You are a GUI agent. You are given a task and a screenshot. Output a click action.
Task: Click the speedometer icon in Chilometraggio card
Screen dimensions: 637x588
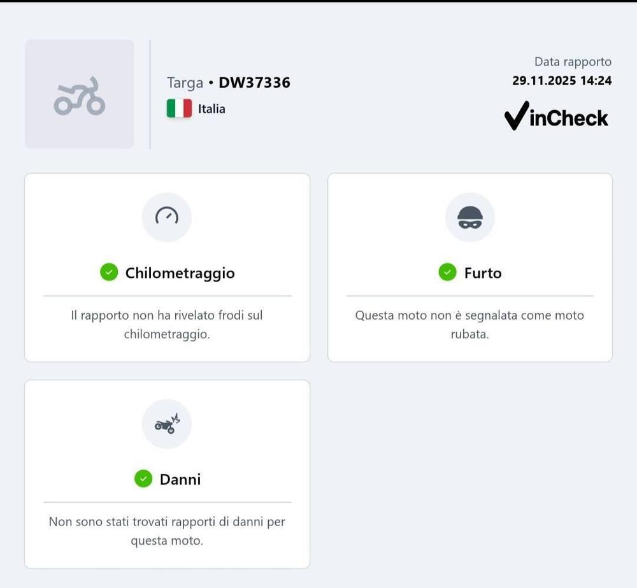coord(167,217)
